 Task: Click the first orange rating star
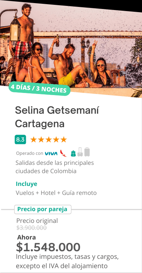[x=33, y=140]
